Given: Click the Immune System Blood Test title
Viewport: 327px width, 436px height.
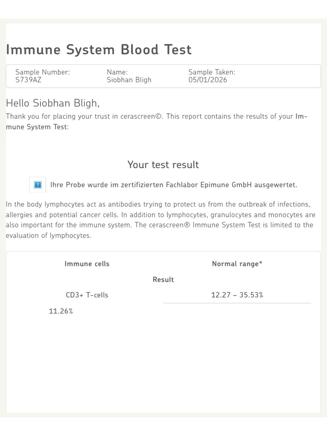Looking at the screenshot, I should click(x=99, y=50).
